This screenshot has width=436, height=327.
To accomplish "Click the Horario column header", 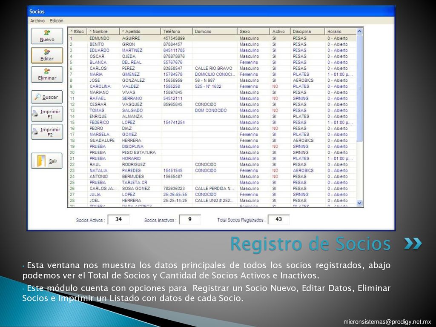I will pos(340,32).
